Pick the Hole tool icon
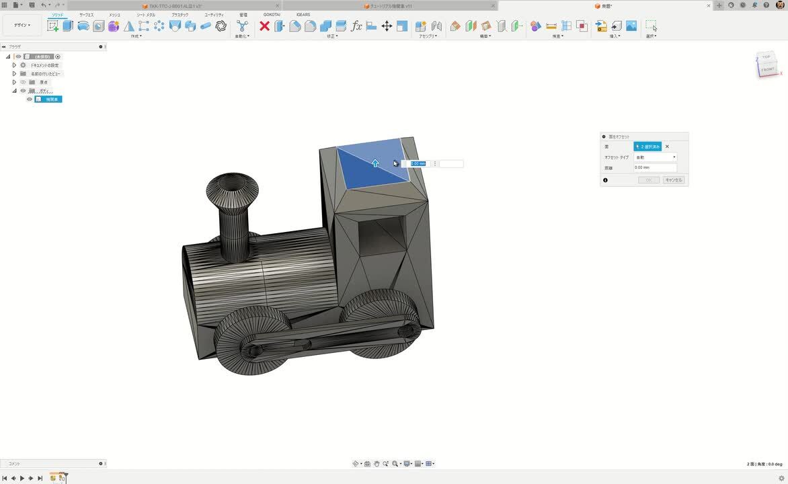 click(x=98, y=26)
